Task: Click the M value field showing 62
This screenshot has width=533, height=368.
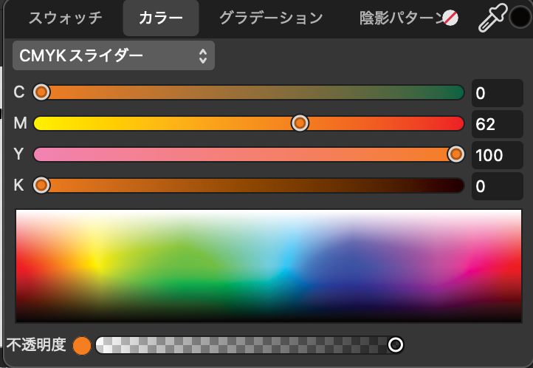Action: point(497,124)
